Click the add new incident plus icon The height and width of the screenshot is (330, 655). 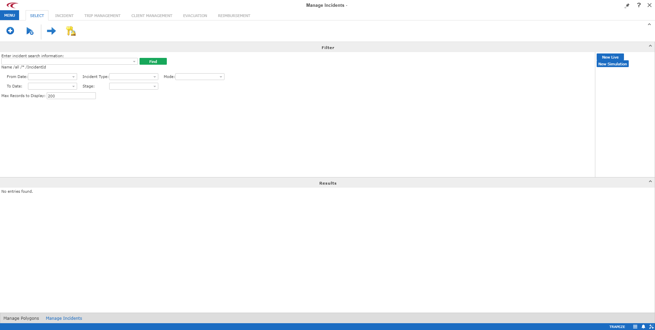coord(10,31)
